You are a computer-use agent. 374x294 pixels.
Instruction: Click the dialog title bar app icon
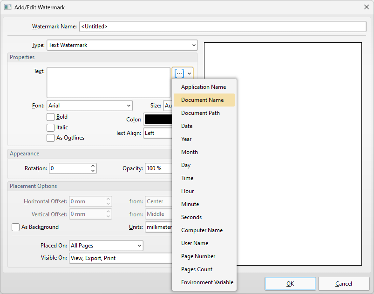[x=7, y=7]
